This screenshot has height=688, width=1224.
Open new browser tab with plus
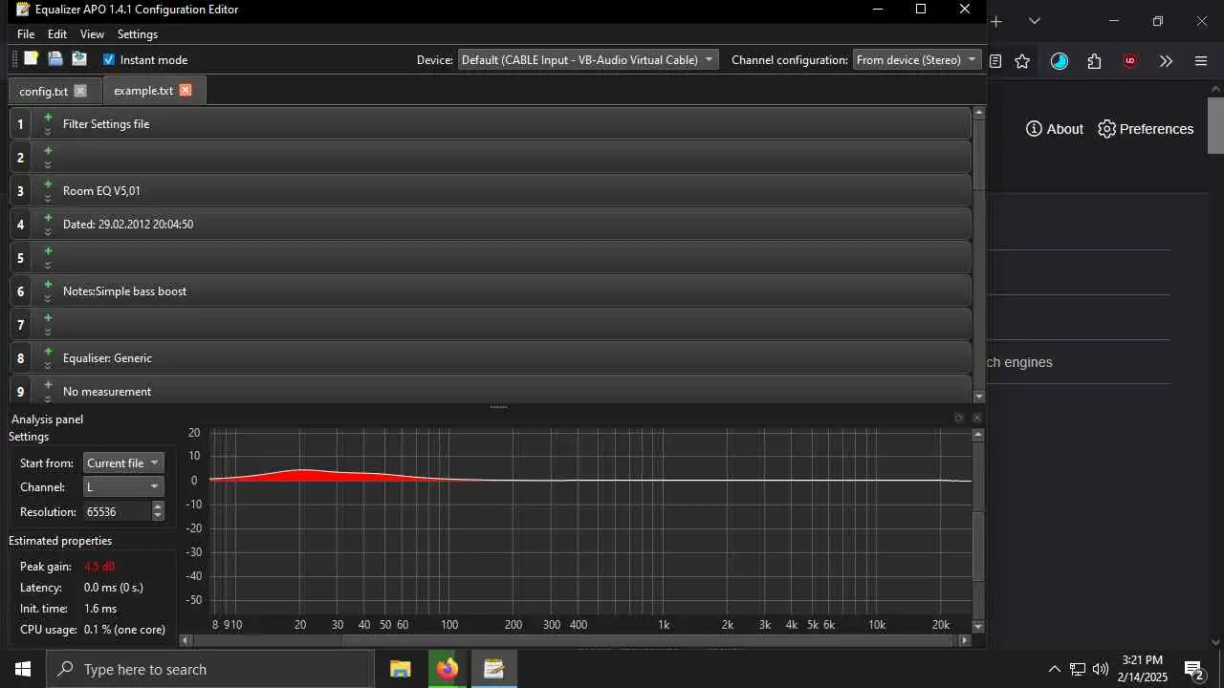coord(996,21)
